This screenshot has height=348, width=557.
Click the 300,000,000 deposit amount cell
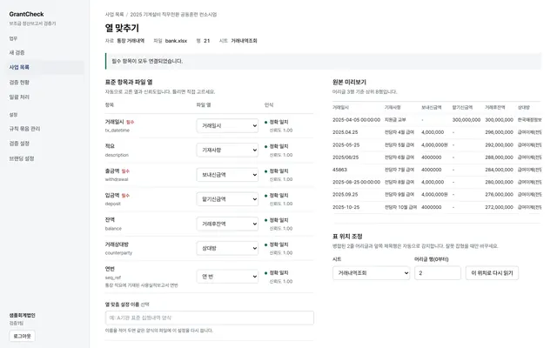(466, 120)
